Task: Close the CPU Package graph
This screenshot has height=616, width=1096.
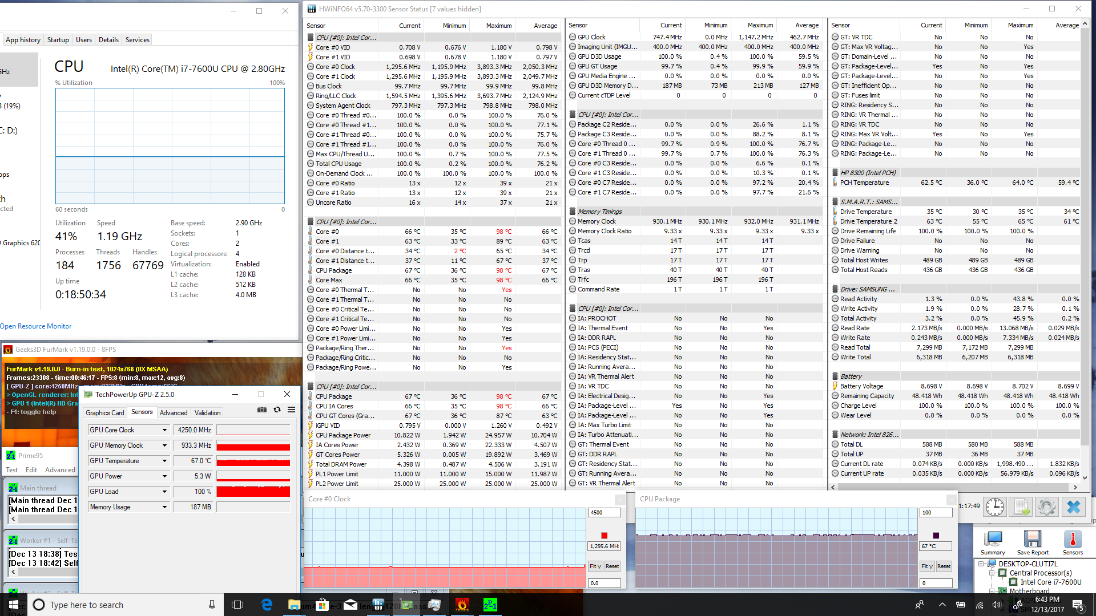Action: pos(951,500)
